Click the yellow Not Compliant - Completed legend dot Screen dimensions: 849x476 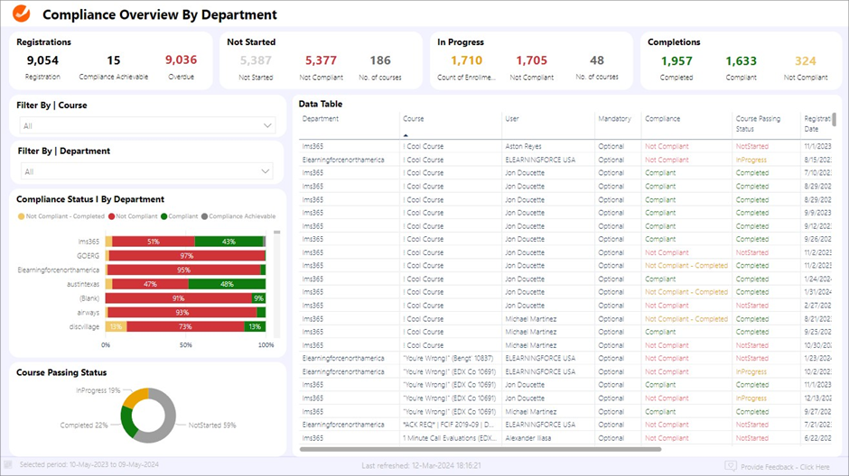[x=21, y=216]
